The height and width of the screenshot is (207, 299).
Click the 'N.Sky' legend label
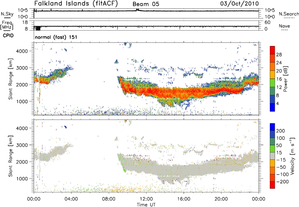[x=7, y=14]
